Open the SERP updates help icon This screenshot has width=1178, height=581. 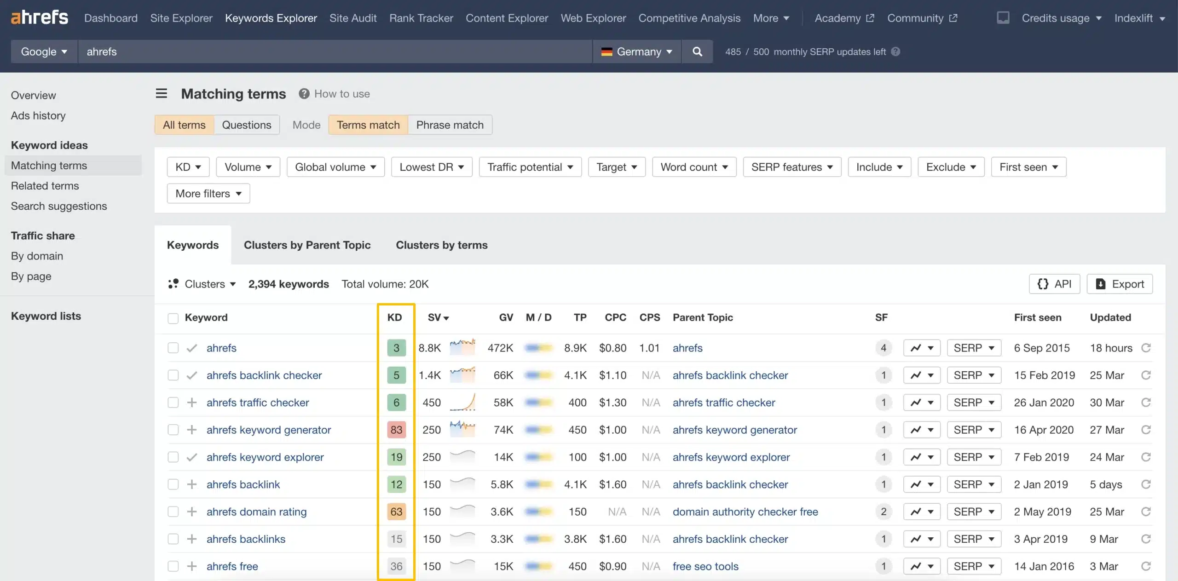(x=895, y=52)
